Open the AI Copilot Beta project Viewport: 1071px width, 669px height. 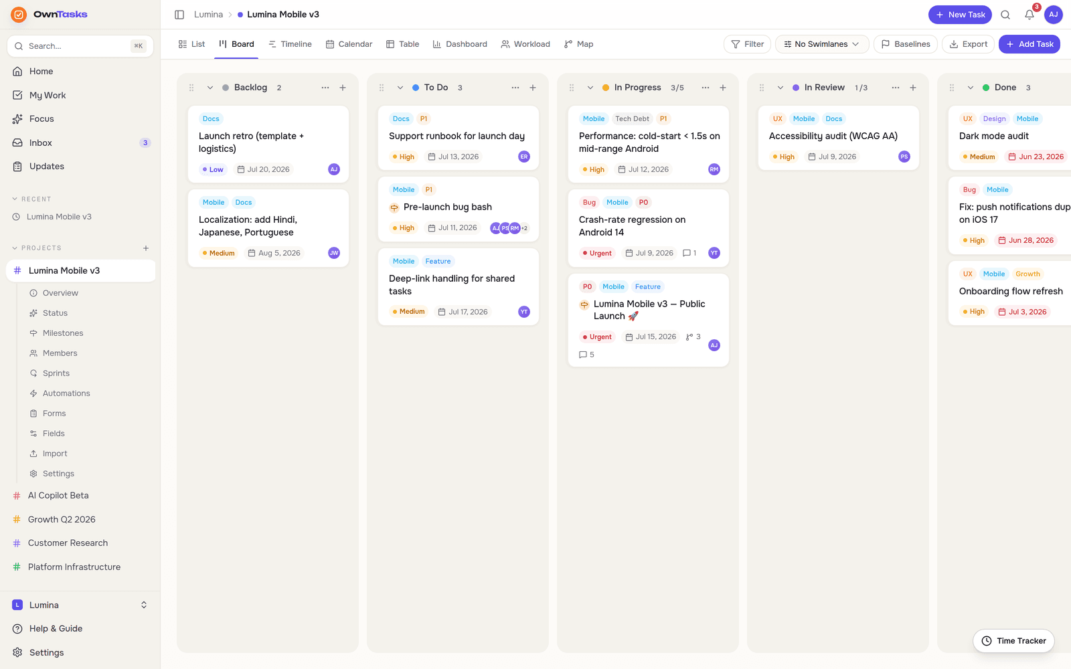tap(80, 496)
